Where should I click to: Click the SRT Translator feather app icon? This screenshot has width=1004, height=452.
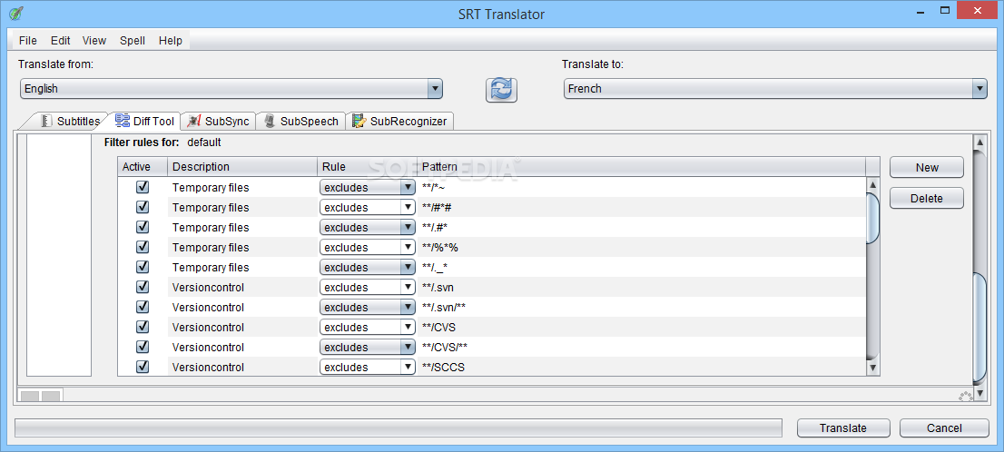pos(16,12)
